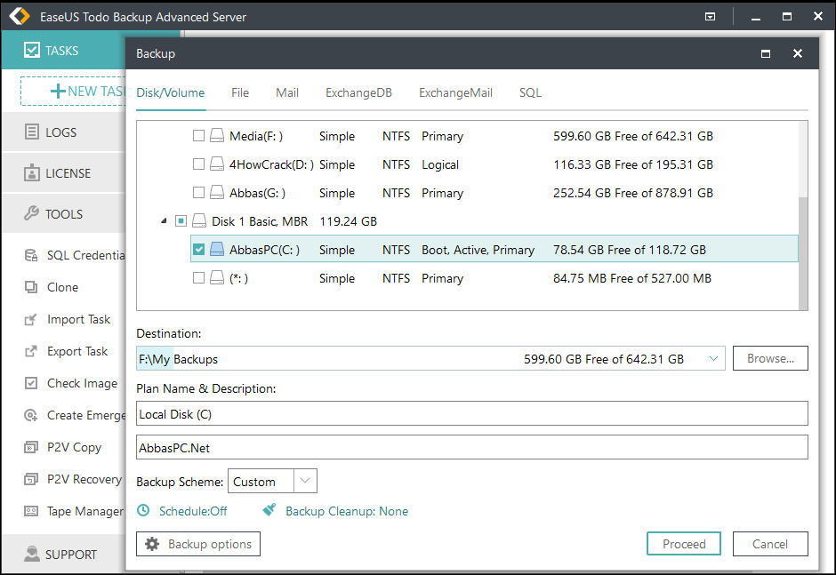This screenshot has width=836, height=575.
Task: Toggle the Disk 1 Basic MBR checkbox
Action: pyautogui.click(x=181, y=220)
